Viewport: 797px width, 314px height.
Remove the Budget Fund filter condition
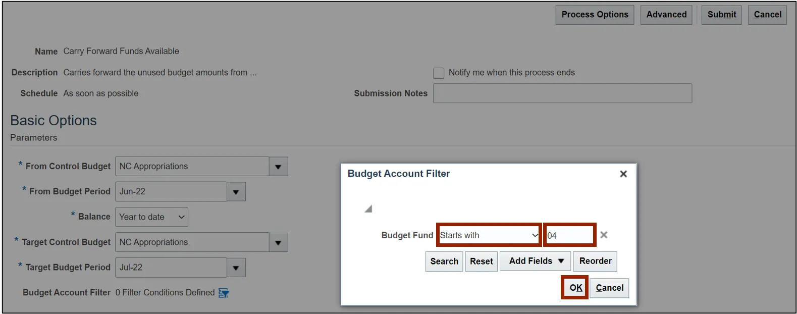(x=604, y=235)
